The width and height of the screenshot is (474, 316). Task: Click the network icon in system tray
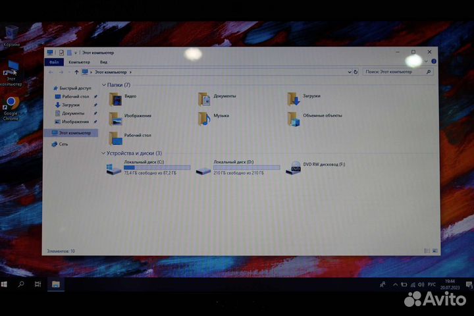pos(413,285)
